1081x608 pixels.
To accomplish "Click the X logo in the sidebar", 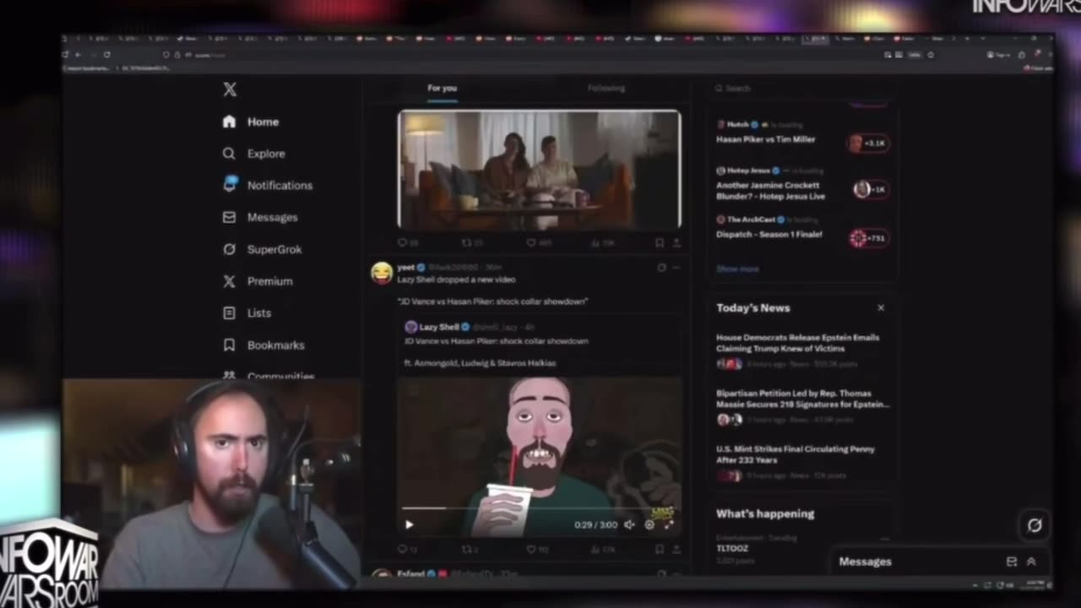I will point(230,90).
